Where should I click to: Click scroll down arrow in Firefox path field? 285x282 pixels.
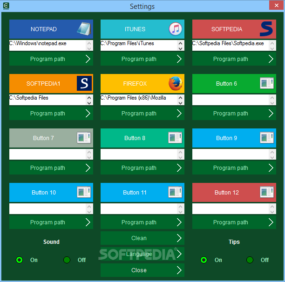(181, 103)
